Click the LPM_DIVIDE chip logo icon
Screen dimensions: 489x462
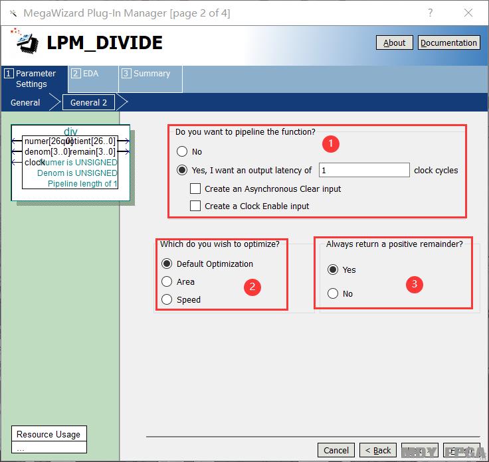point(25,42)
